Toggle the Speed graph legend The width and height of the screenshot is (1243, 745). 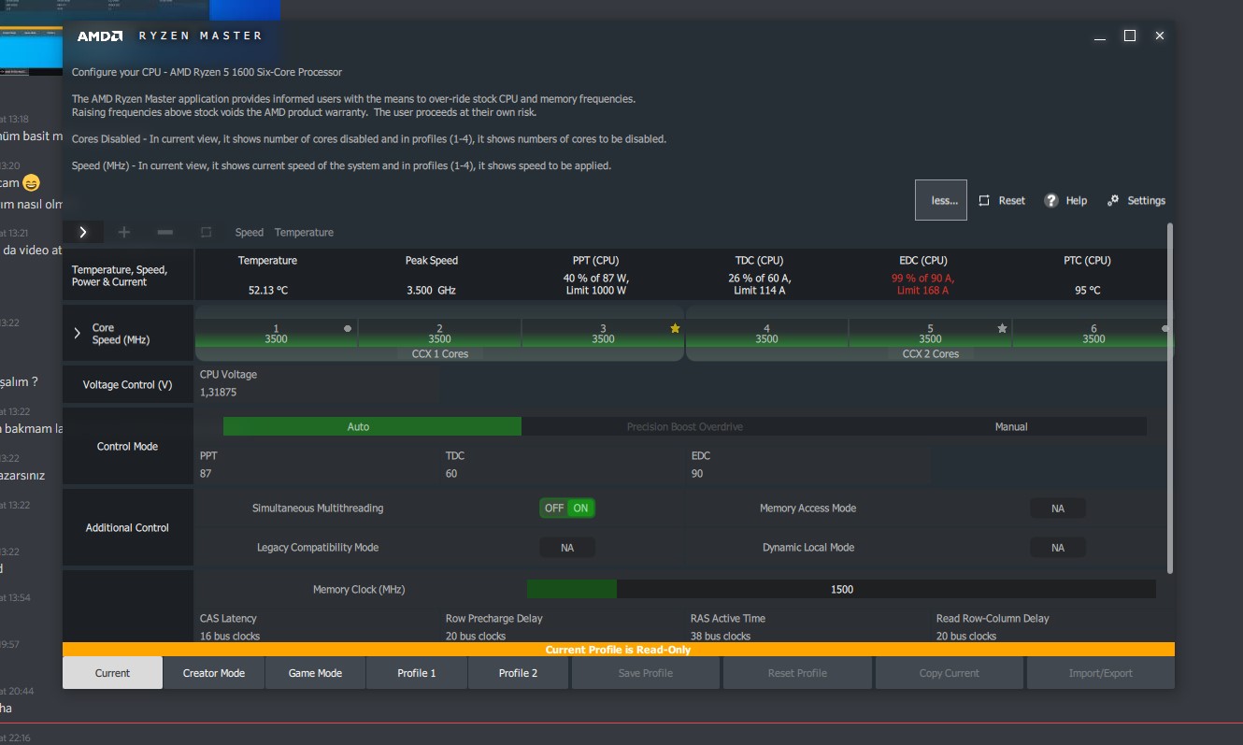(x=250, y=232)
